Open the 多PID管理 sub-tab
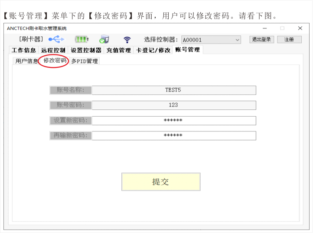This screenshot has width=313, height=233. click(x=85, y=61)
